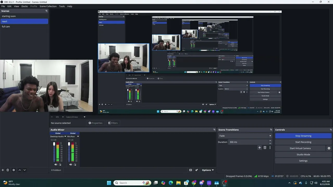Viewport: 333px width, 187px height.
Task: Open Scale to Window dropdown
Action: 76,117
